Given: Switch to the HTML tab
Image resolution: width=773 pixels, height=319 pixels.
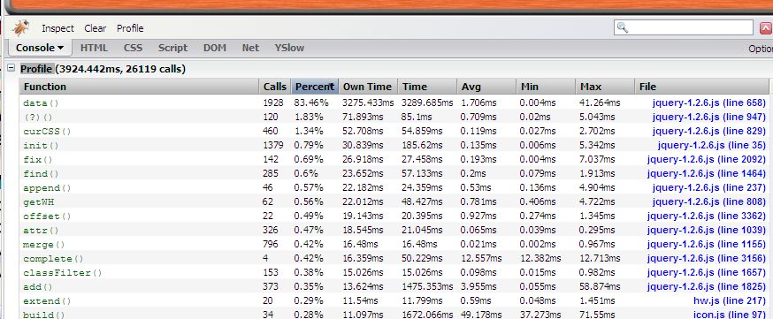Looking at the screenshot, I should click(94, 48).
